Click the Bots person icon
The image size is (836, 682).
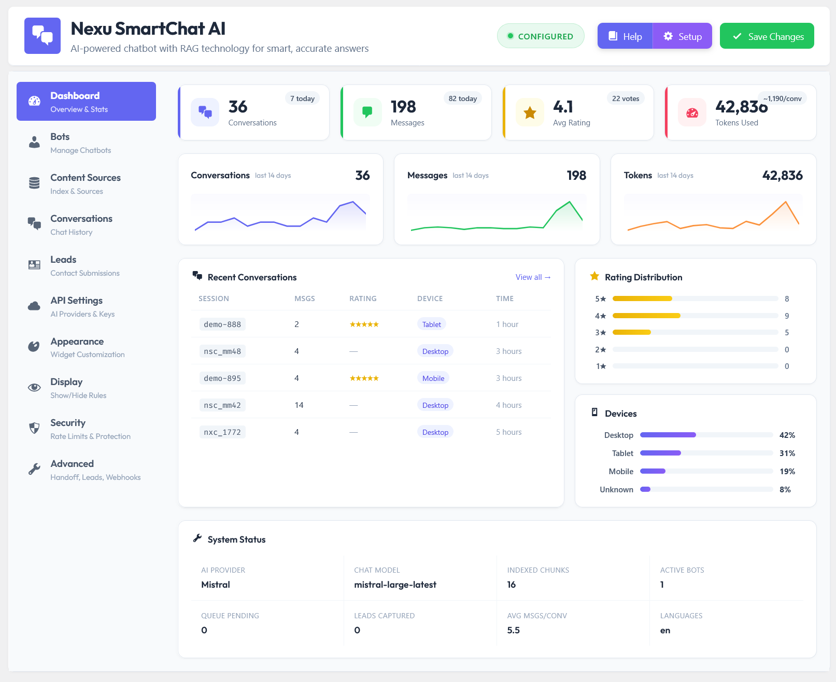(x=34, y=142)
